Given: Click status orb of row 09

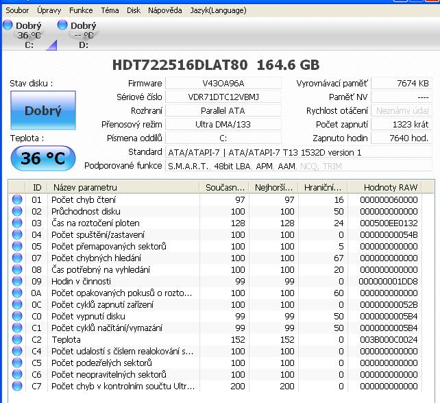Looking at the screenshot, I should (x=17, y=281).
